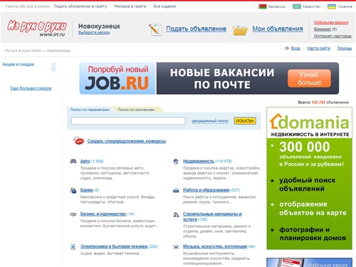Click the house icon beside Недвижимость
Screen dimensions: 356x267
(176, 162)
